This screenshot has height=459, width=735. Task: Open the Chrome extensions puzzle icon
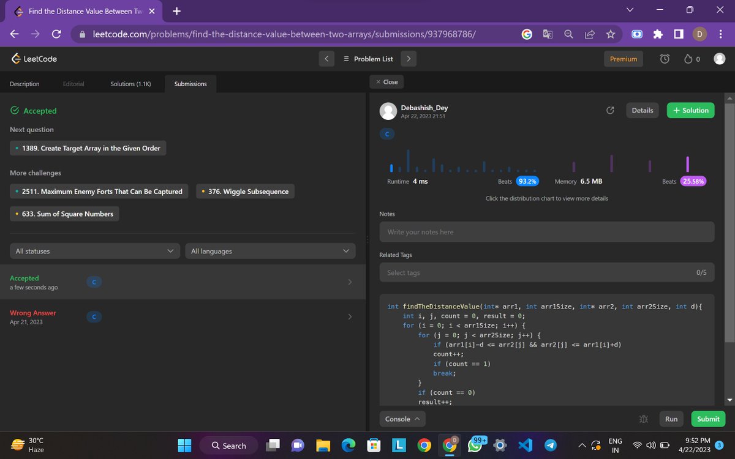point(658,34)
